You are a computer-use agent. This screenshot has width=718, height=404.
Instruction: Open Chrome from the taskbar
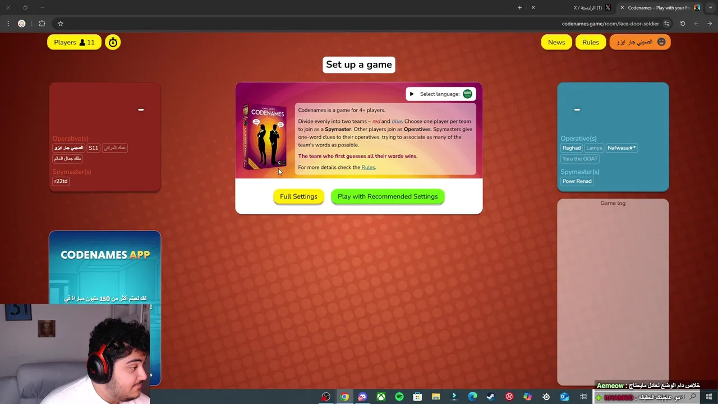pos(344,397)
